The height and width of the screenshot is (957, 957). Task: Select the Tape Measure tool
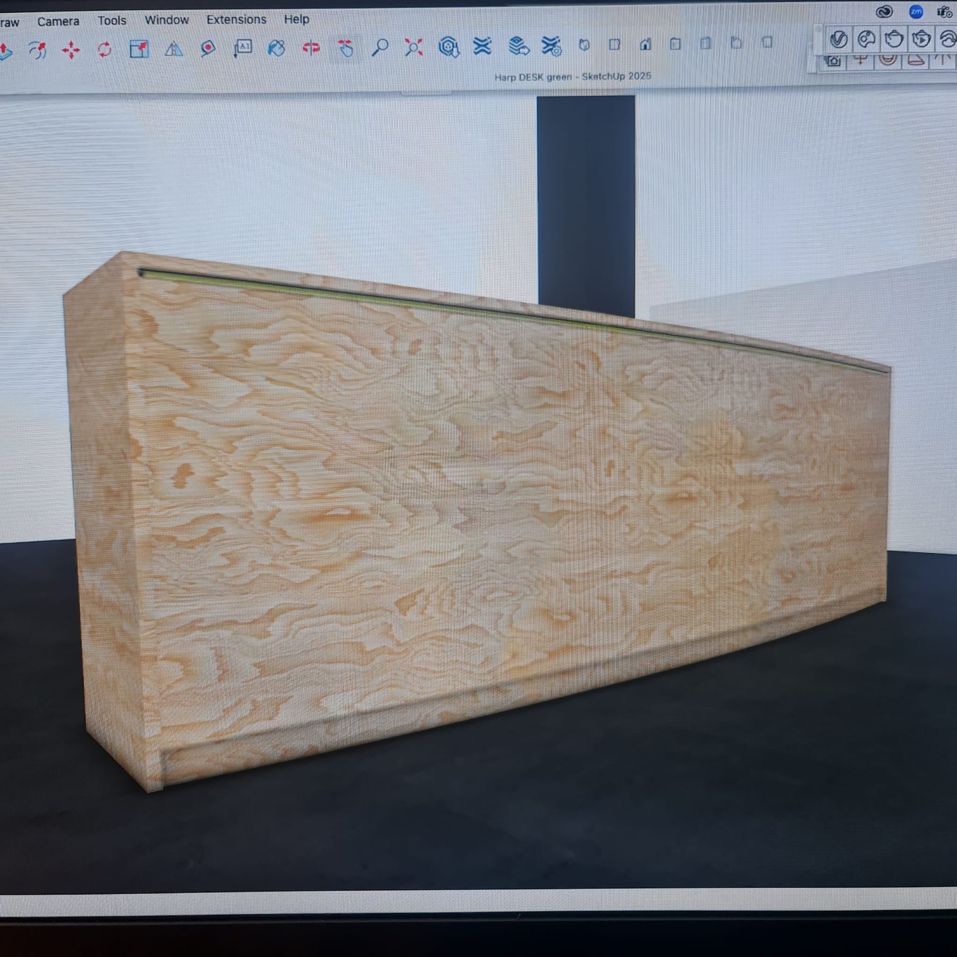click(x=208, y=49)
